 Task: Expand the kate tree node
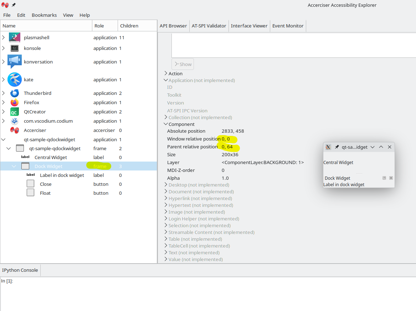click(4, 80)
